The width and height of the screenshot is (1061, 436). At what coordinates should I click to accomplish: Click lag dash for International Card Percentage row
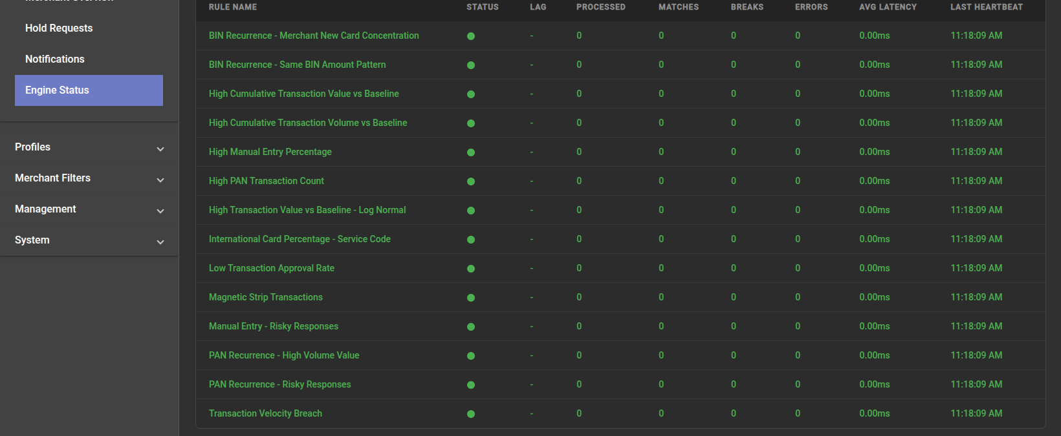coord(532,240)
